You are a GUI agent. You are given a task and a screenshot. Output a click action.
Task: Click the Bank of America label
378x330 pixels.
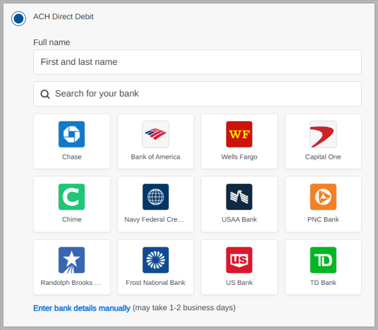[x=155, y=157]
